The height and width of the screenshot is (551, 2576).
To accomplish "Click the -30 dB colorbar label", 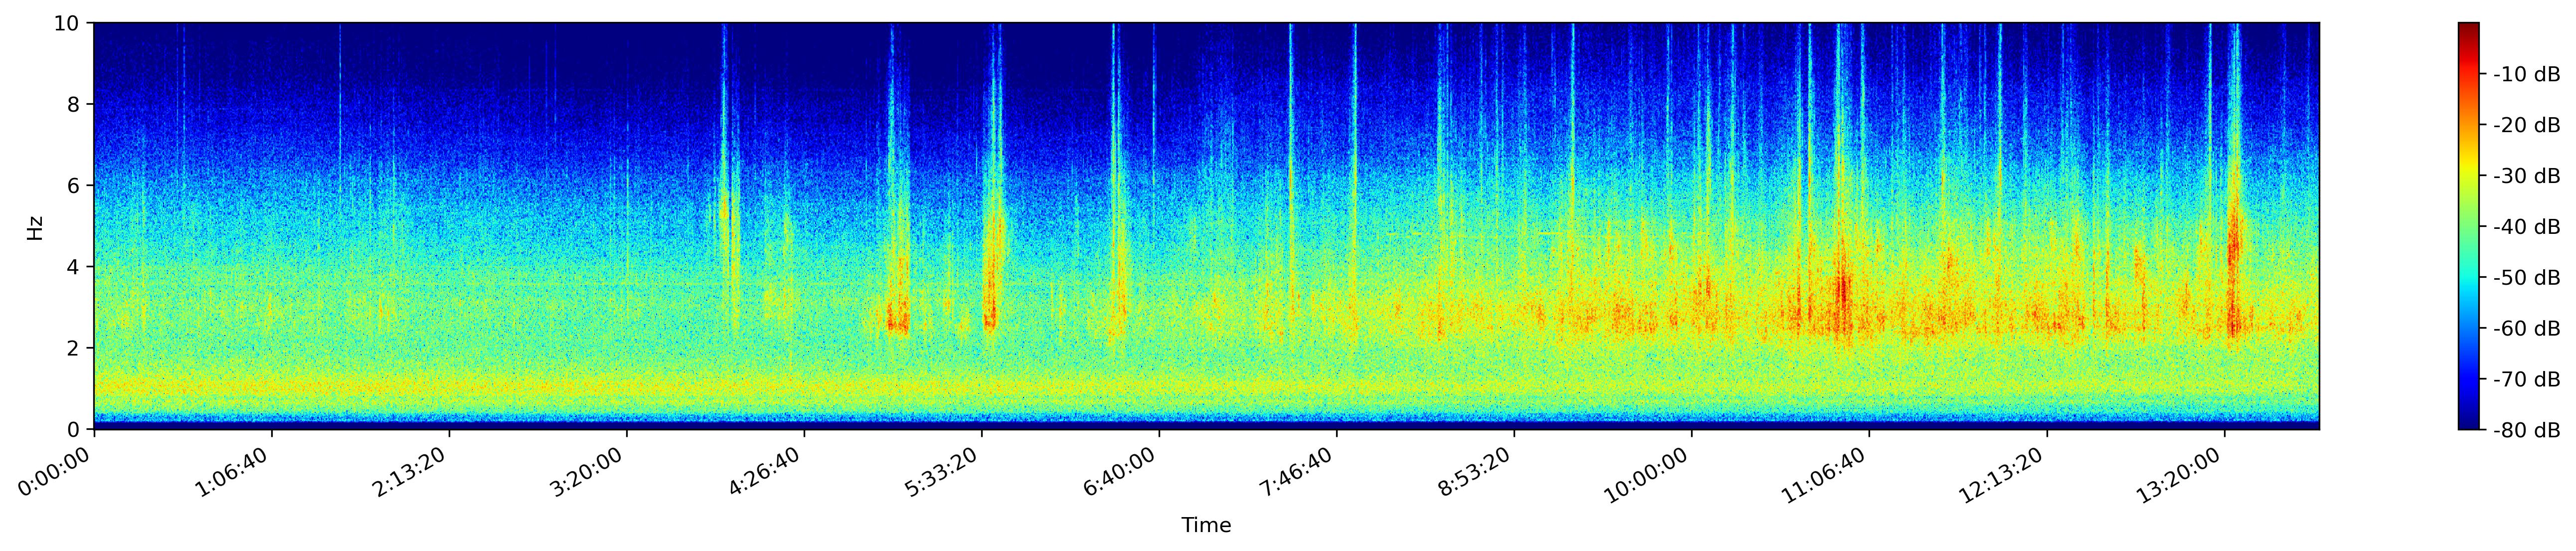I will coord(2526,176).
